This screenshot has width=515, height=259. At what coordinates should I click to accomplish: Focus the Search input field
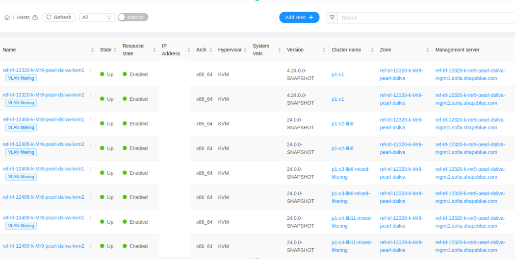[426, 17]
